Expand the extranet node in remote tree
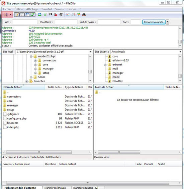The width and height of the screenshot is (184, 189). coord(105,65)
